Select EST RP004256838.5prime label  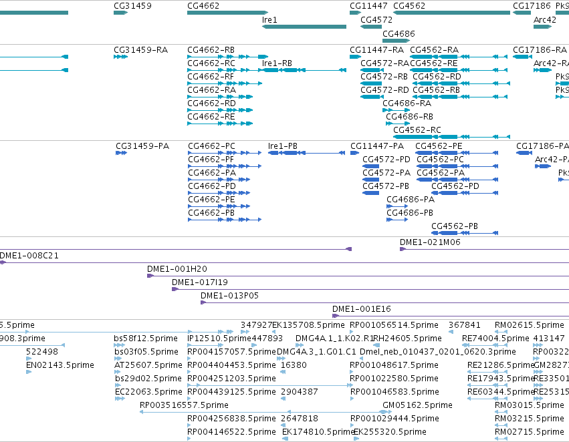231,419
